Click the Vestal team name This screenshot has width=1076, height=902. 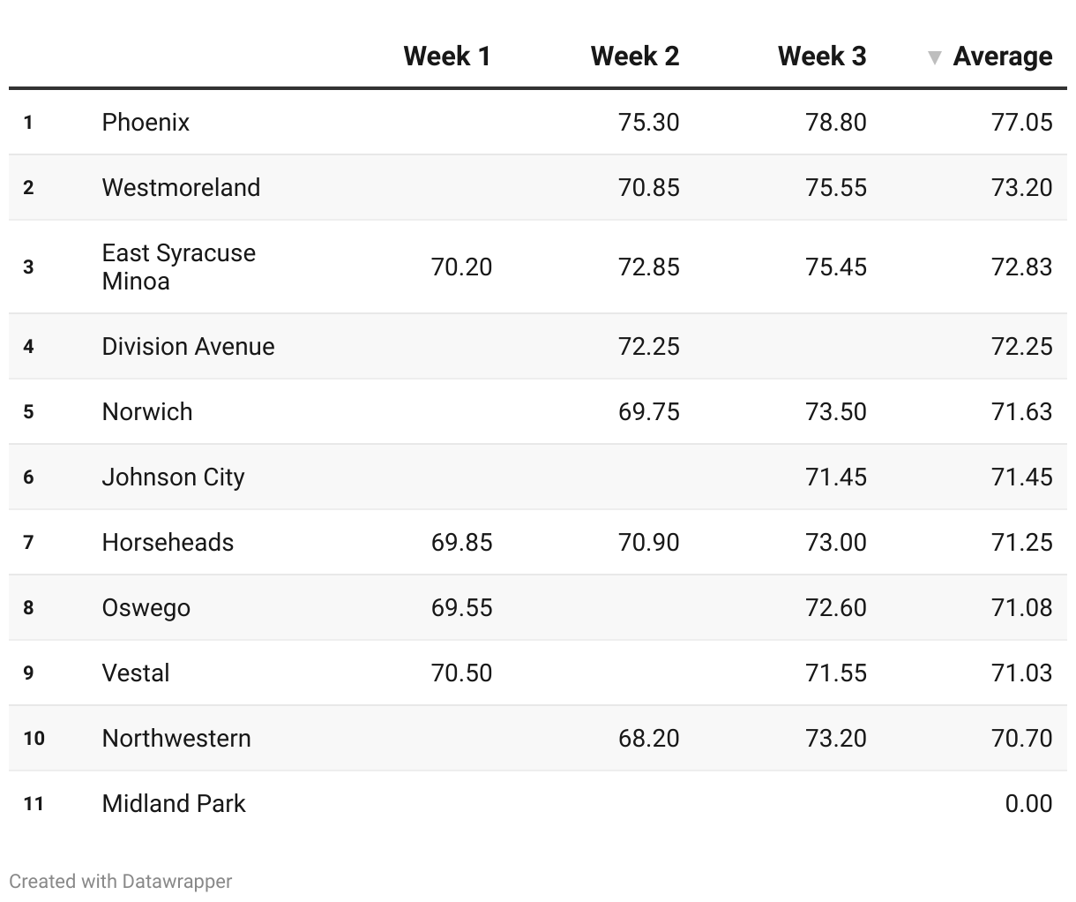136,673
